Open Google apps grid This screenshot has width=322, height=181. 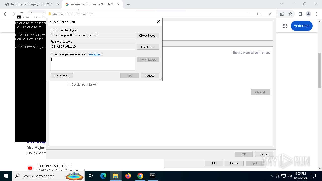(x=285, y=26)
